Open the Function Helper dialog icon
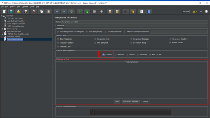 141,11
